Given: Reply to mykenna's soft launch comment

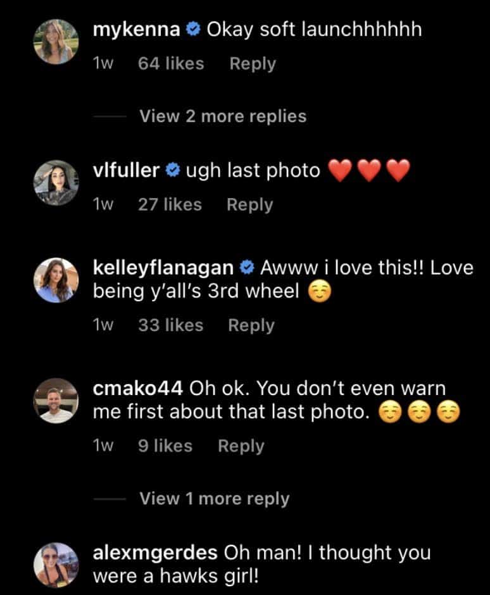Looking at the screenshot, I should tap(253, 64).
